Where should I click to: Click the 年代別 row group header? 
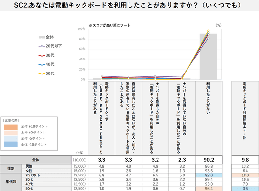coord(11,182)
